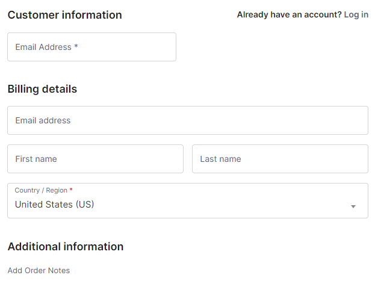The width and height of the screenshot is (381, 287).
Task: Click the 'Email Address' placeholder text in Customer information
Action: 43,47
